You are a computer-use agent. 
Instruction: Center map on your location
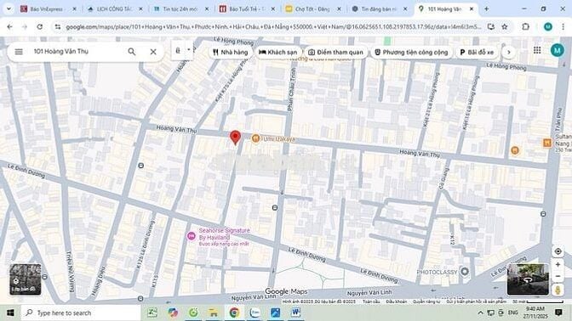point(558,251)
